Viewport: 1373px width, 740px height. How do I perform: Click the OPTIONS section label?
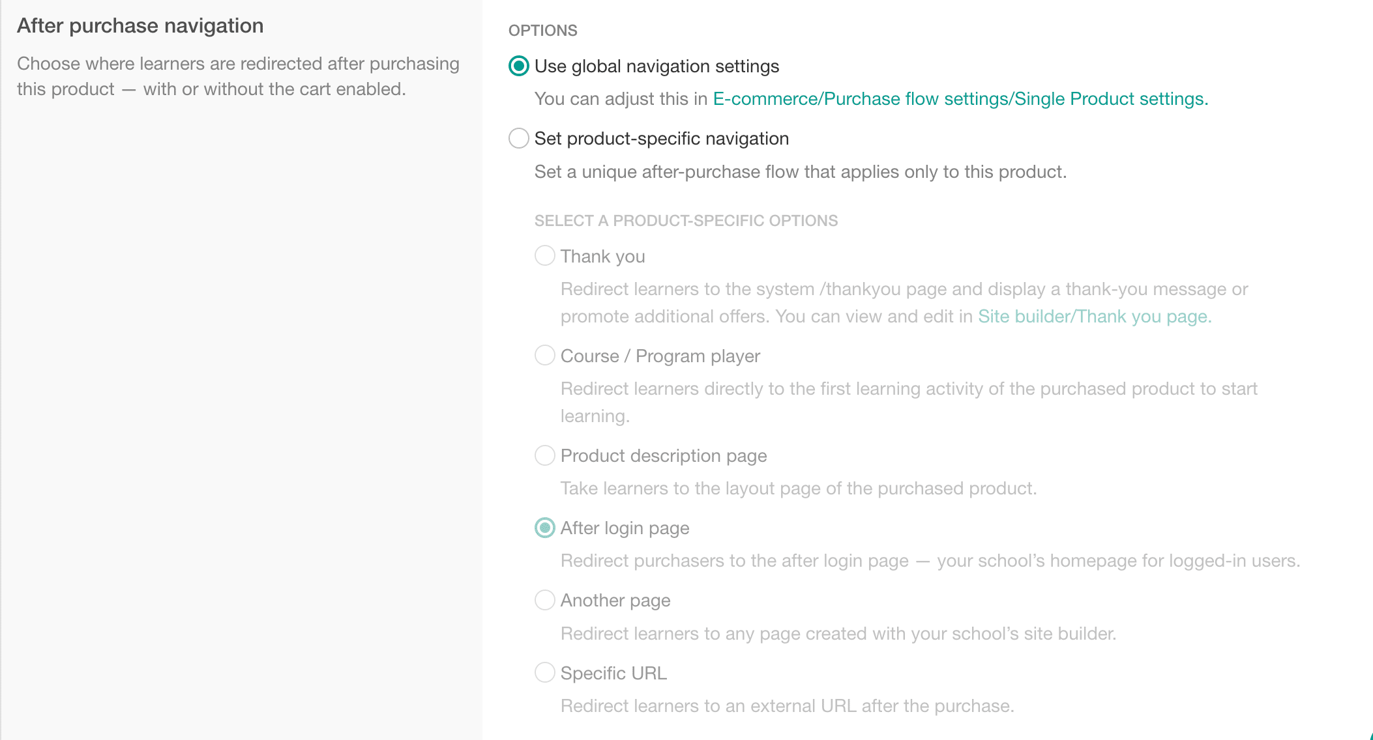pyautogui.click(x=542, y=30)
